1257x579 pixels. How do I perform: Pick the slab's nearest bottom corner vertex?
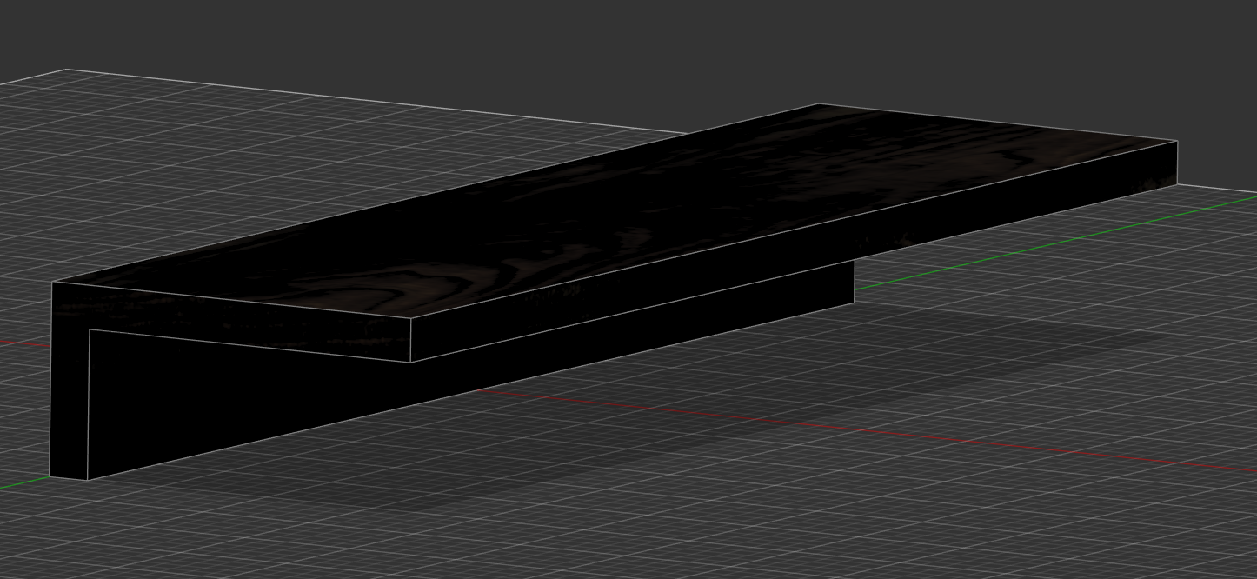[x=410, y=362]
